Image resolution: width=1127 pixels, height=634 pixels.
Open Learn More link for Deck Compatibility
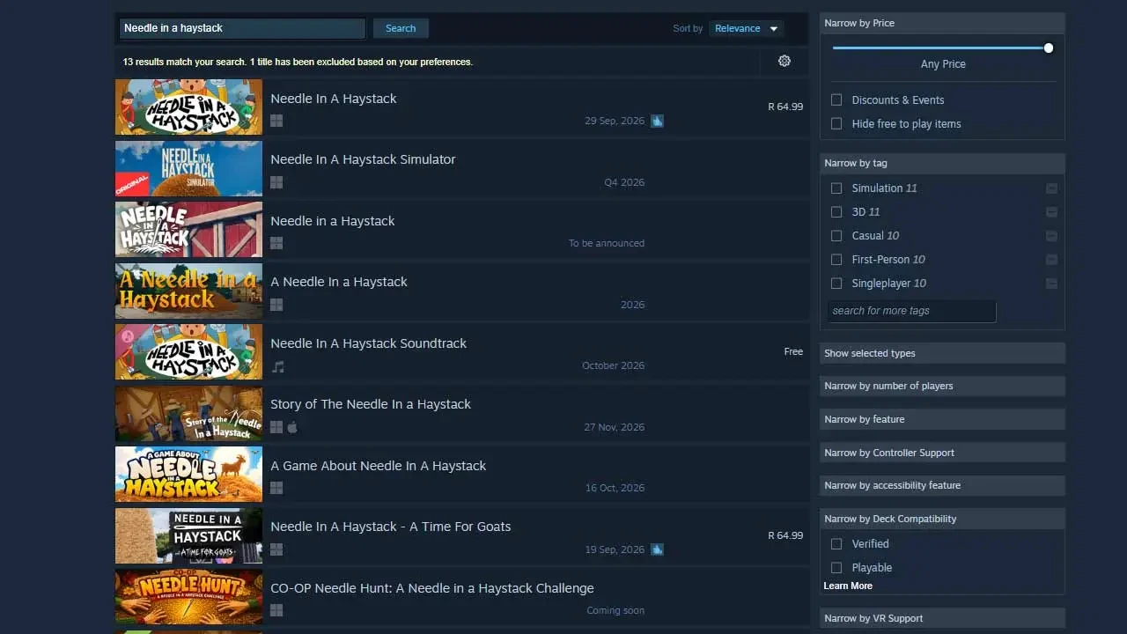(848, 586)
